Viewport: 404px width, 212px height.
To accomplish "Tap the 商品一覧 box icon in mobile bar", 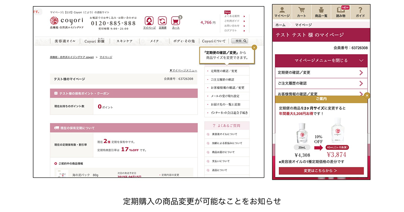I will pyautogui.click(x=321, y=12).
